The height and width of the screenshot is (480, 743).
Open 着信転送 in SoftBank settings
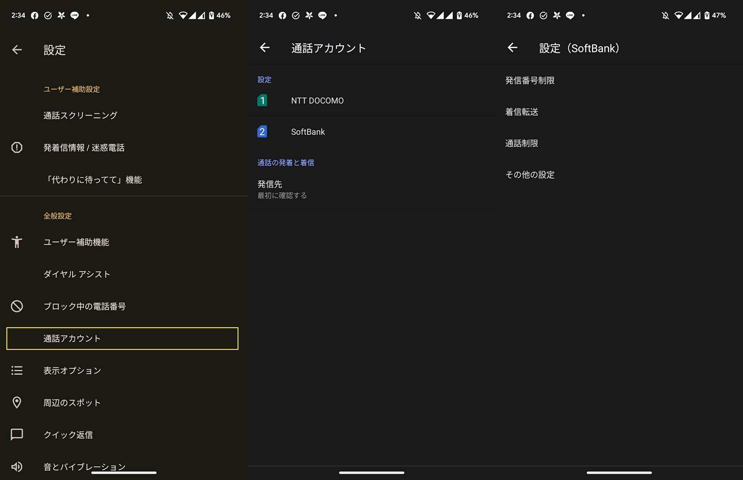coord(619,112)
